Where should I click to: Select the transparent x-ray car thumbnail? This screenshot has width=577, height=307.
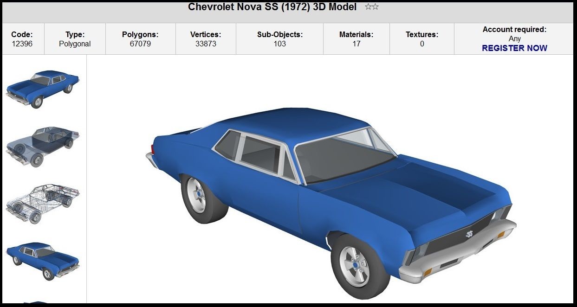coord(43,147)
